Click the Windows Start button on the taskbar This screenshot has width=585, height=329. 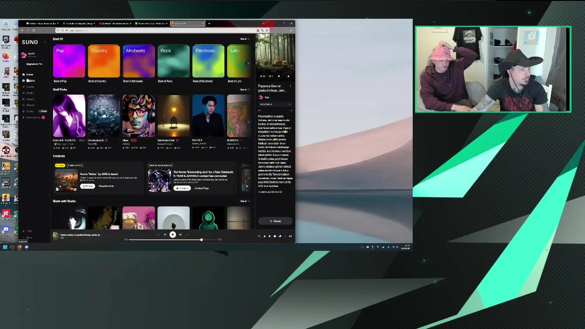point(5,247)
